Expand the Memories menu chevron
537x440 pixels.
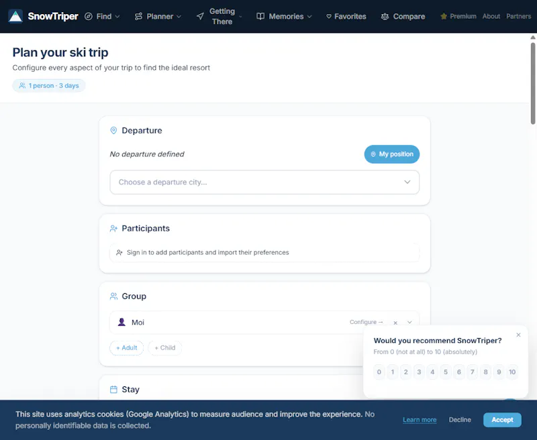pyautogui.click(x=309, y=16)
